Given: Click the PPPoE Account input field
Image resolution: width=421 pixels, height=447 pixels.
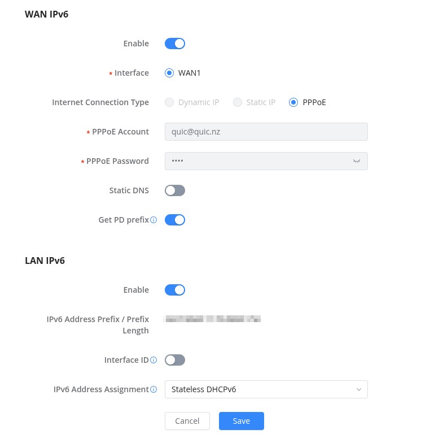Looking at the screenshot, I should pyautogui.click(x=266, y=132).
